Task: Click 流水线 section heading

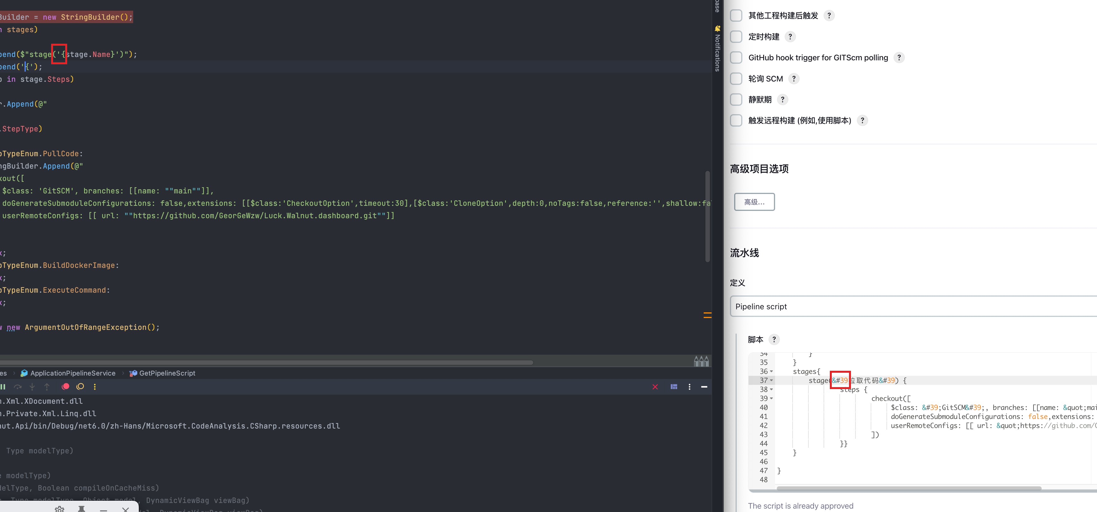Action: [x=744, y=253]
